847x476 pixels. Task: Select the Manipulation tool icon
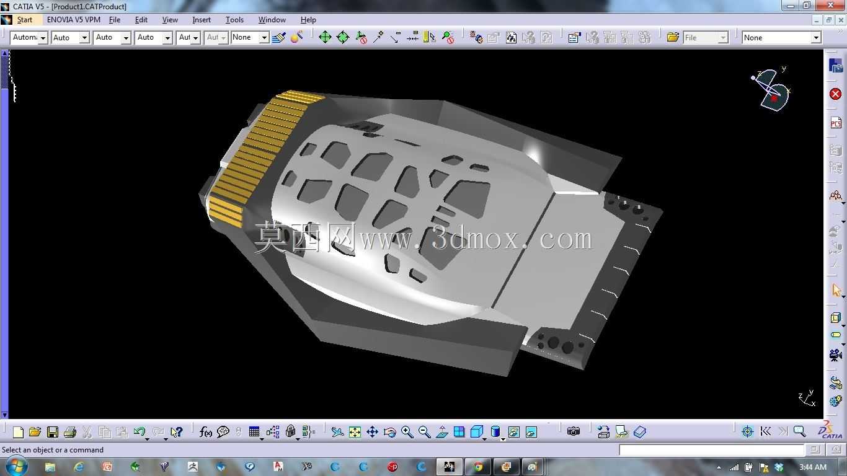[325, 37]
